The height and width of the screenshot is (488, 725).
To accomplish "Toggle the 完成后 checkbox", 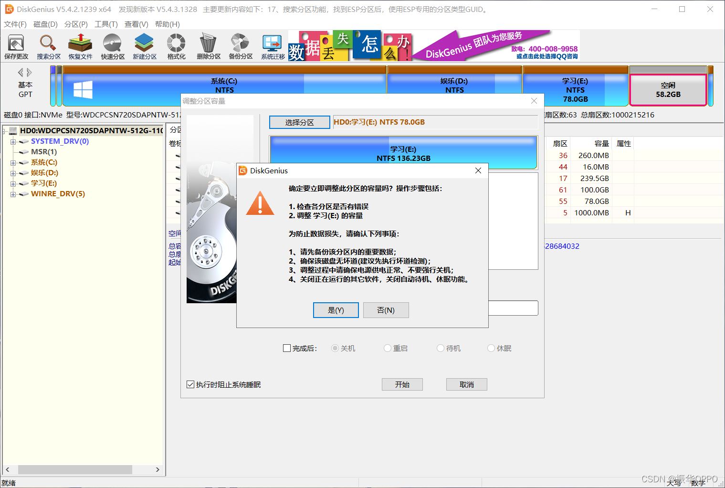I will [x=287, y=348].
